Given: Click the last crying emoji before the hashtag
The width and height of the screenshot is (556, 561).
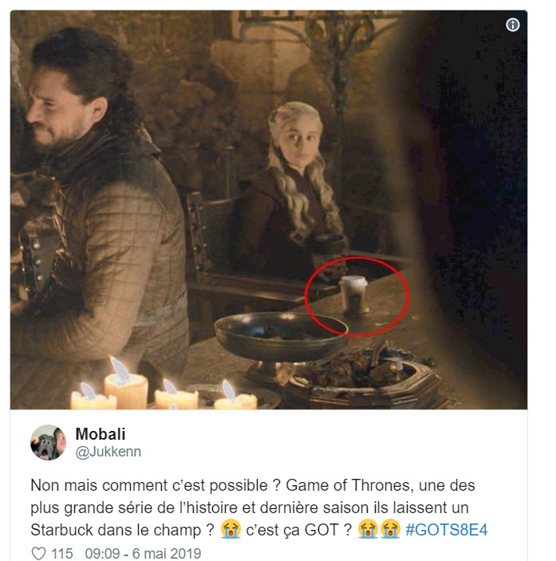Looking at the screenshot, I should click(390, 529).
